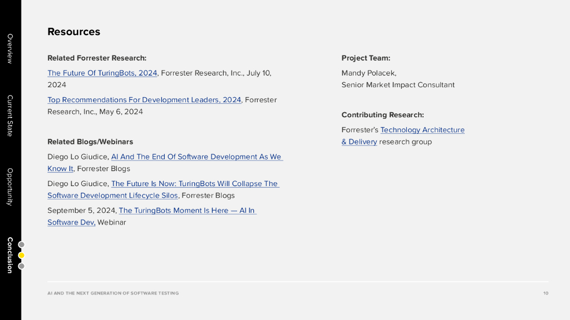Click the Resources page heading
This screenshot has height=320, width=570.
point(73,32)
